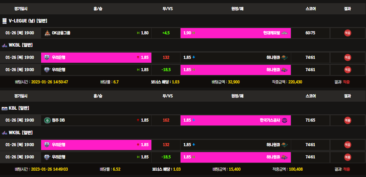Click the OK금융그룹 team logo

[x=47, y=33]
